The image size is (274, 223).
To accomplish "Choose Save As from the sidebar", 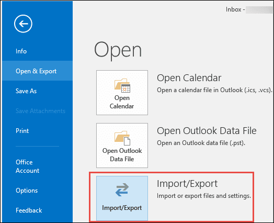I will point(26,91).
